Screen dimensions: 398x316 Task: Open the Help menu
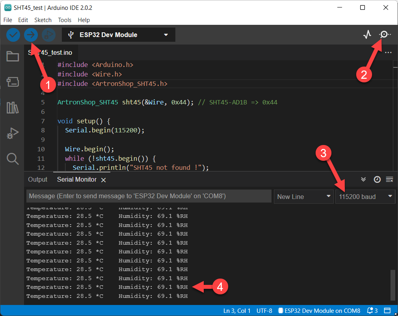[84, 20]
